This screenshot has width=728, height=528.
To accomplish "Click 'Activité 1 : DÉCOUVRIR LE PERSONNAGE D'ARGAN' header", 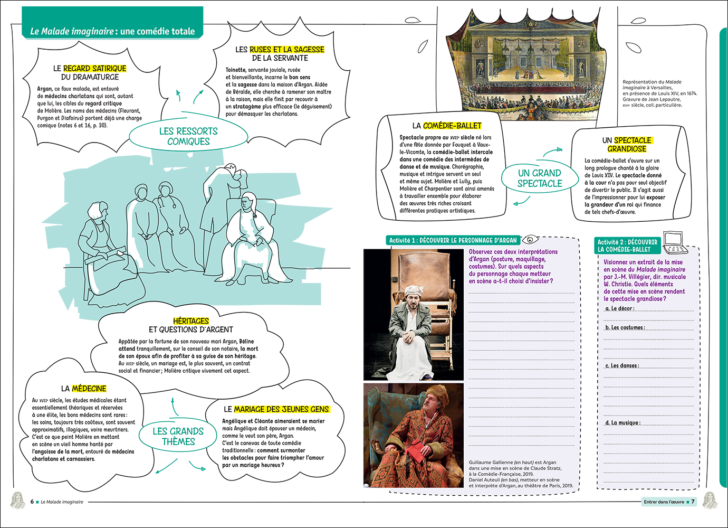I will [x=453, y=240].
